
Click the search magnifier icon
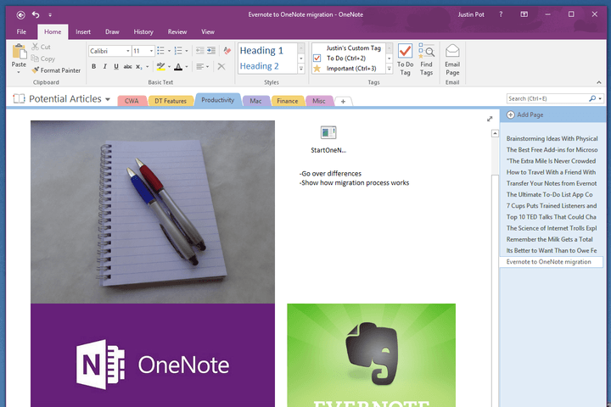(592, 98)
